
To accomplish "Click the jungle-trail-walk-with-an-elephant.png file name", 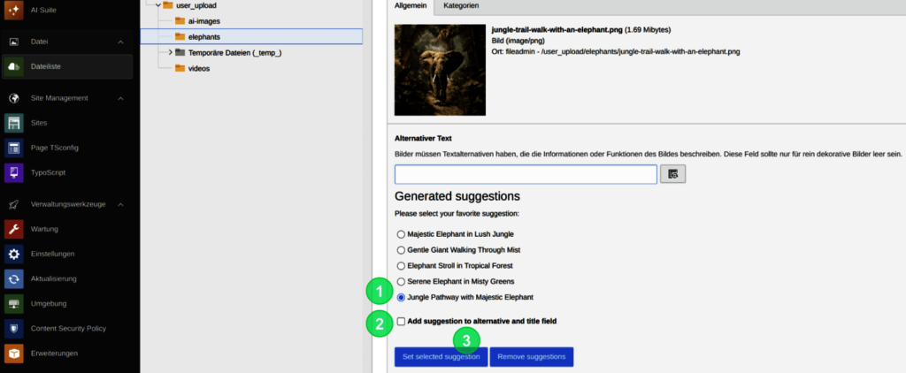I will pyautogui.click(x=557, y=29).
